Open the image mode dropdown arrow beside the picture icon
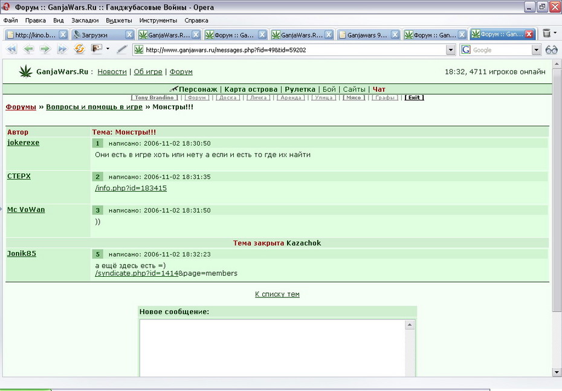 108,49
